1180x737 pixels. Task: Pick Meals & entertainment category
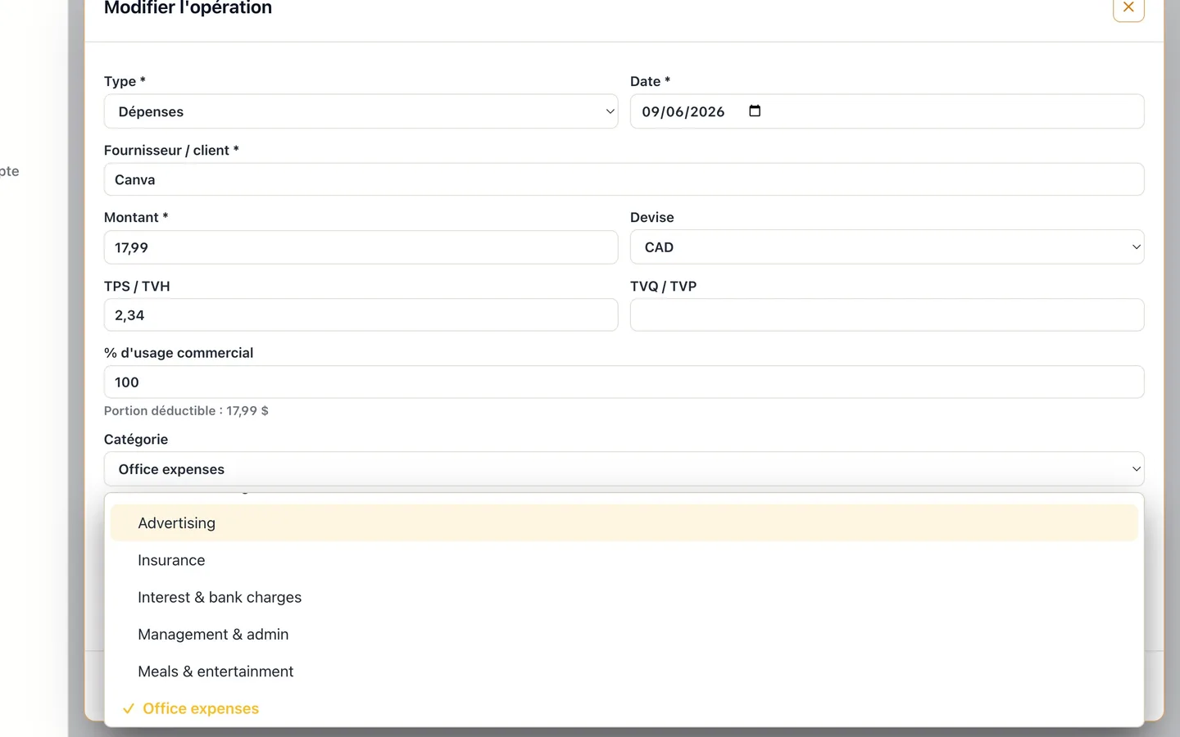624,671
